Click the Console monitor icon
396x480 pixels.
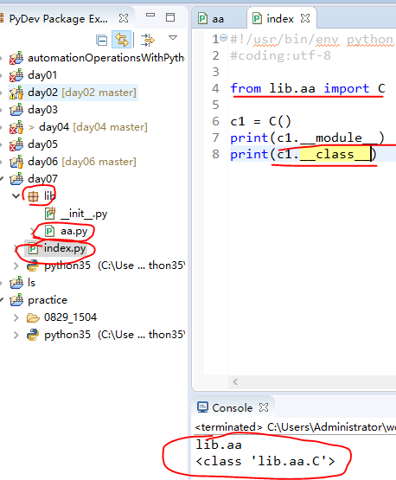202,407
